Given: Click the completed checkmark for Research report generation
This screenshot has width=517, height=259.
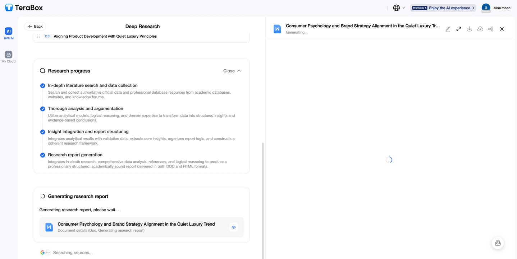Looking at the screenshot, I should [42, 155].
